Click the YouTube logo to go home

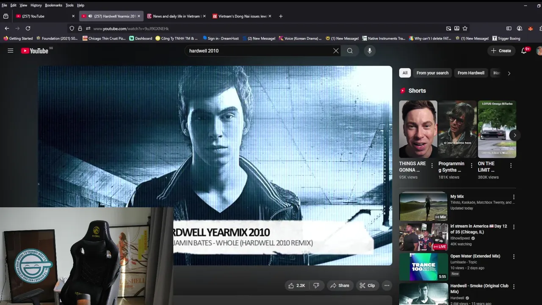click(34, 51)
